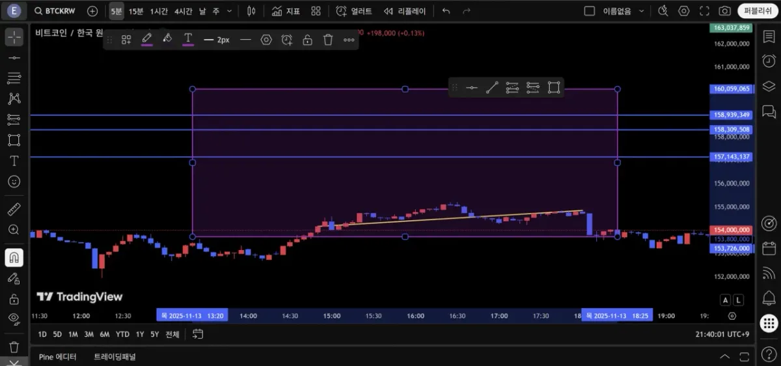The width and height of the screenshot is (781, 366).
Task: Toggle hide all drawings eye icon
Action: [x=14, y=318]
